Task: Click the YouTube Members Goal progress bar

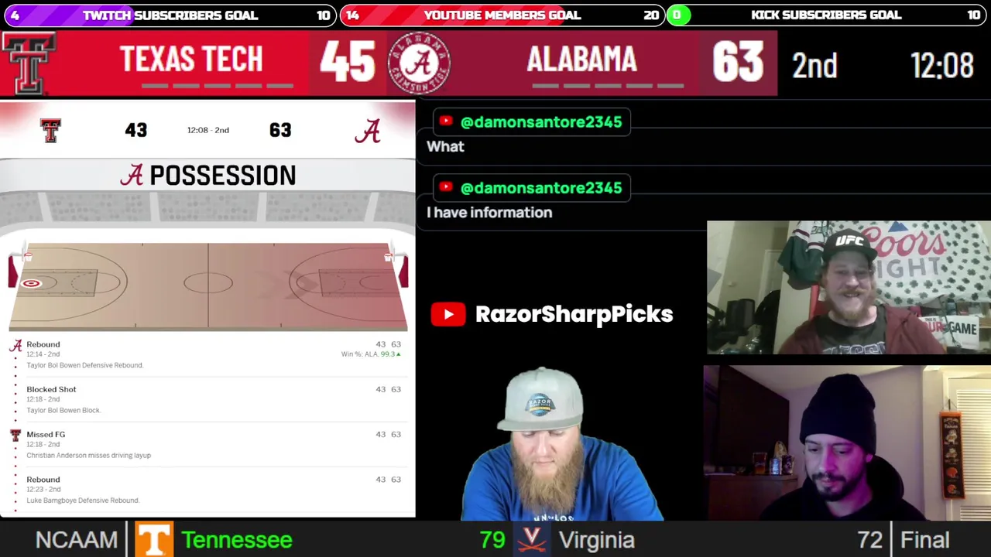Action: click(x=502, y=15)
